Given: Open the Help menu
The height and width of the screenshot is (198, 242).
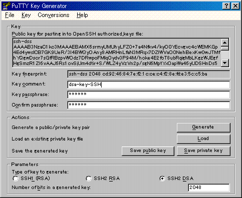Looking at the screenshot, I should point(82,15).
